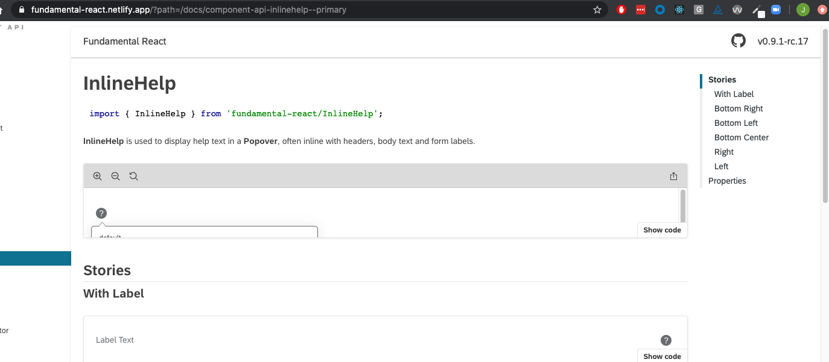This screenshot has width=829, height=362.
Task: Click the Grammarly extension icon
Action: click(x=699, y=10)
